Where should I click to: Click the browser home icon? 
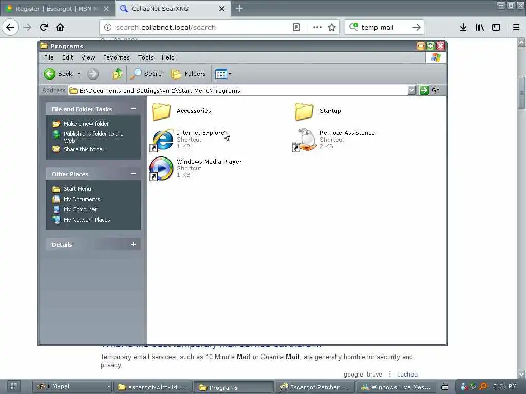pos(60,27)
